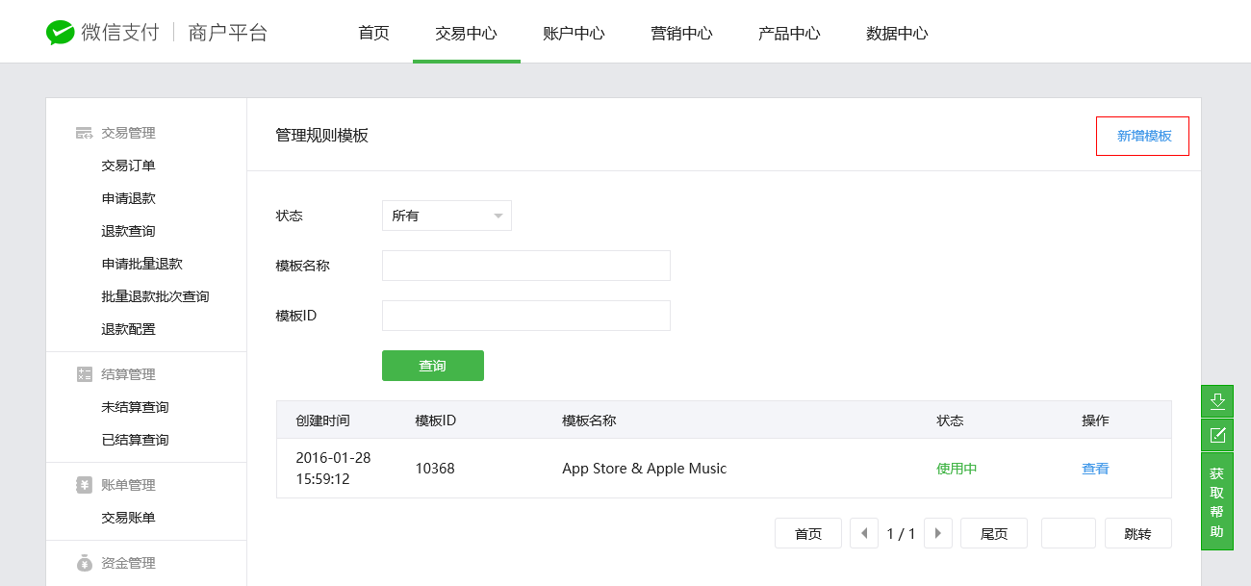Click the 账单管理 section icon
This screenshot has height=586, width=1251.
coord(84,485)
